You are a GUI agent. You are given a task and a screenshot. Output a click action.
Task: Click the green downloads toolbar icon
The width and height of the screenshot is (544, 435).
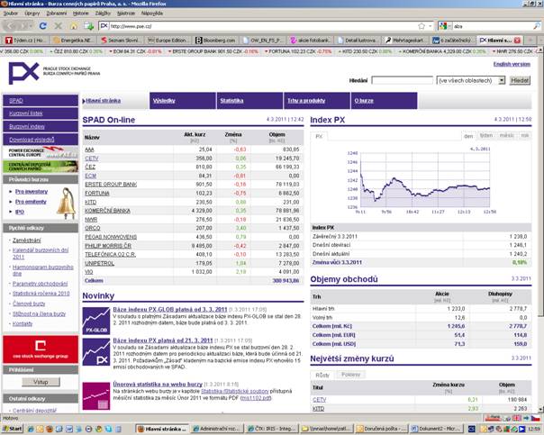pos(88,26)
